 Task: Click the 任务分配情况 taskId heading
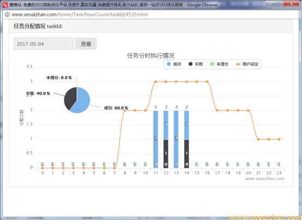[x=38, y=26]
